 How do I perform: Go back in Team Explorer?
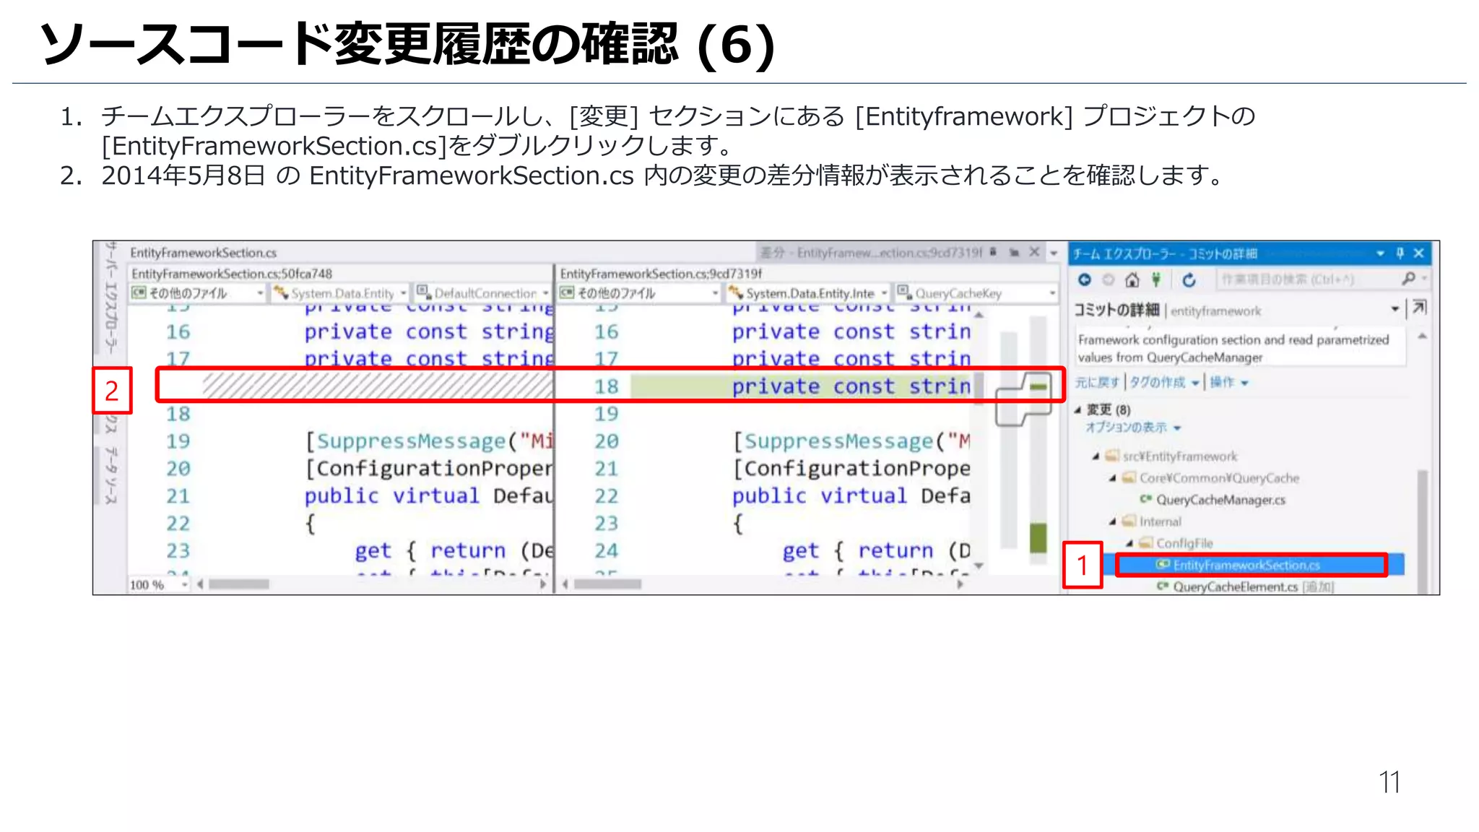click(1084, 279)
